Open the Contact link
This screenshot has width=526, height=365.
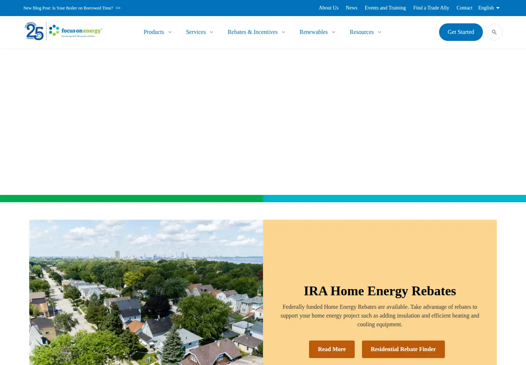pyautogui.click(x=464, y=8)
